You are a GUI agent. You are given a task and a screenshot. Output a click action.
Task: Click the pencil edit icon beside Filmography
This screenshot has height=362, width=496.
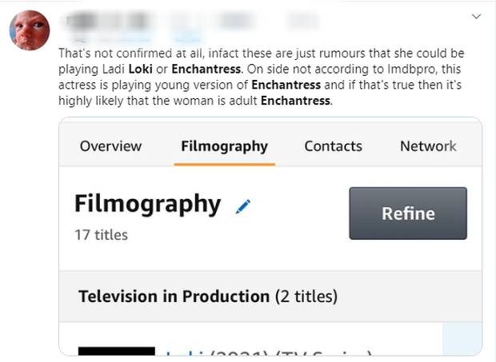243,206
